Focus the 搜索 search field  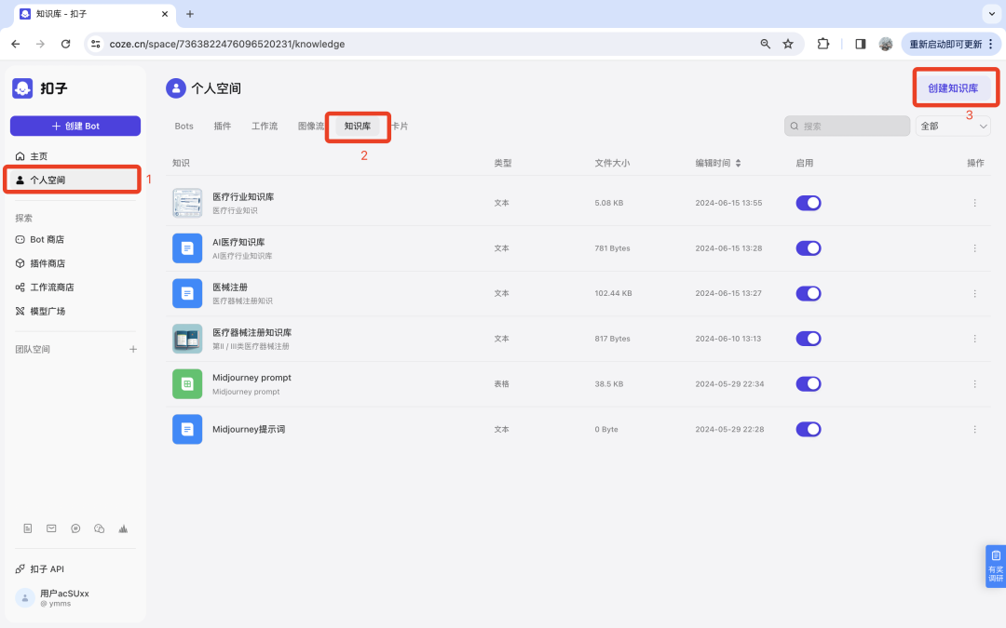point(847,127)
